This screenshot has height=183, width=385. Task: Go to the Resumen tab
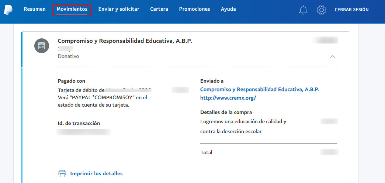pyautogui.click(x=35, y=9)
